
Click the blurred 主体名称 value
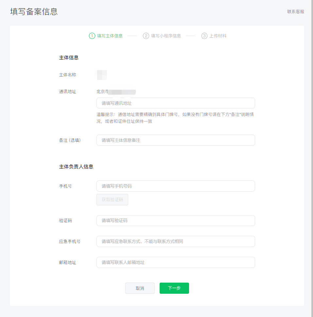click(102, 75)
